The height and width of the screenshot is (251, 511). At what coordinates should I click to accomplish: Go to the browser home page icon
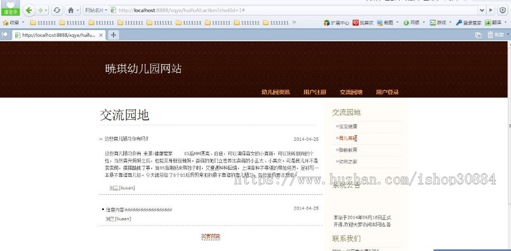[x=71, y=10]
